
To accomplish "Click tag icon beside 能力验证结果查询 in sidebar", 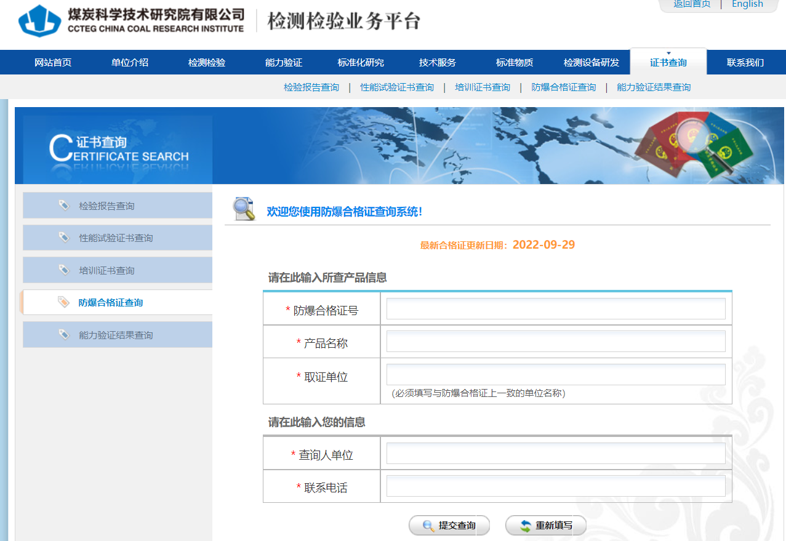I will (x=64, y=334).
